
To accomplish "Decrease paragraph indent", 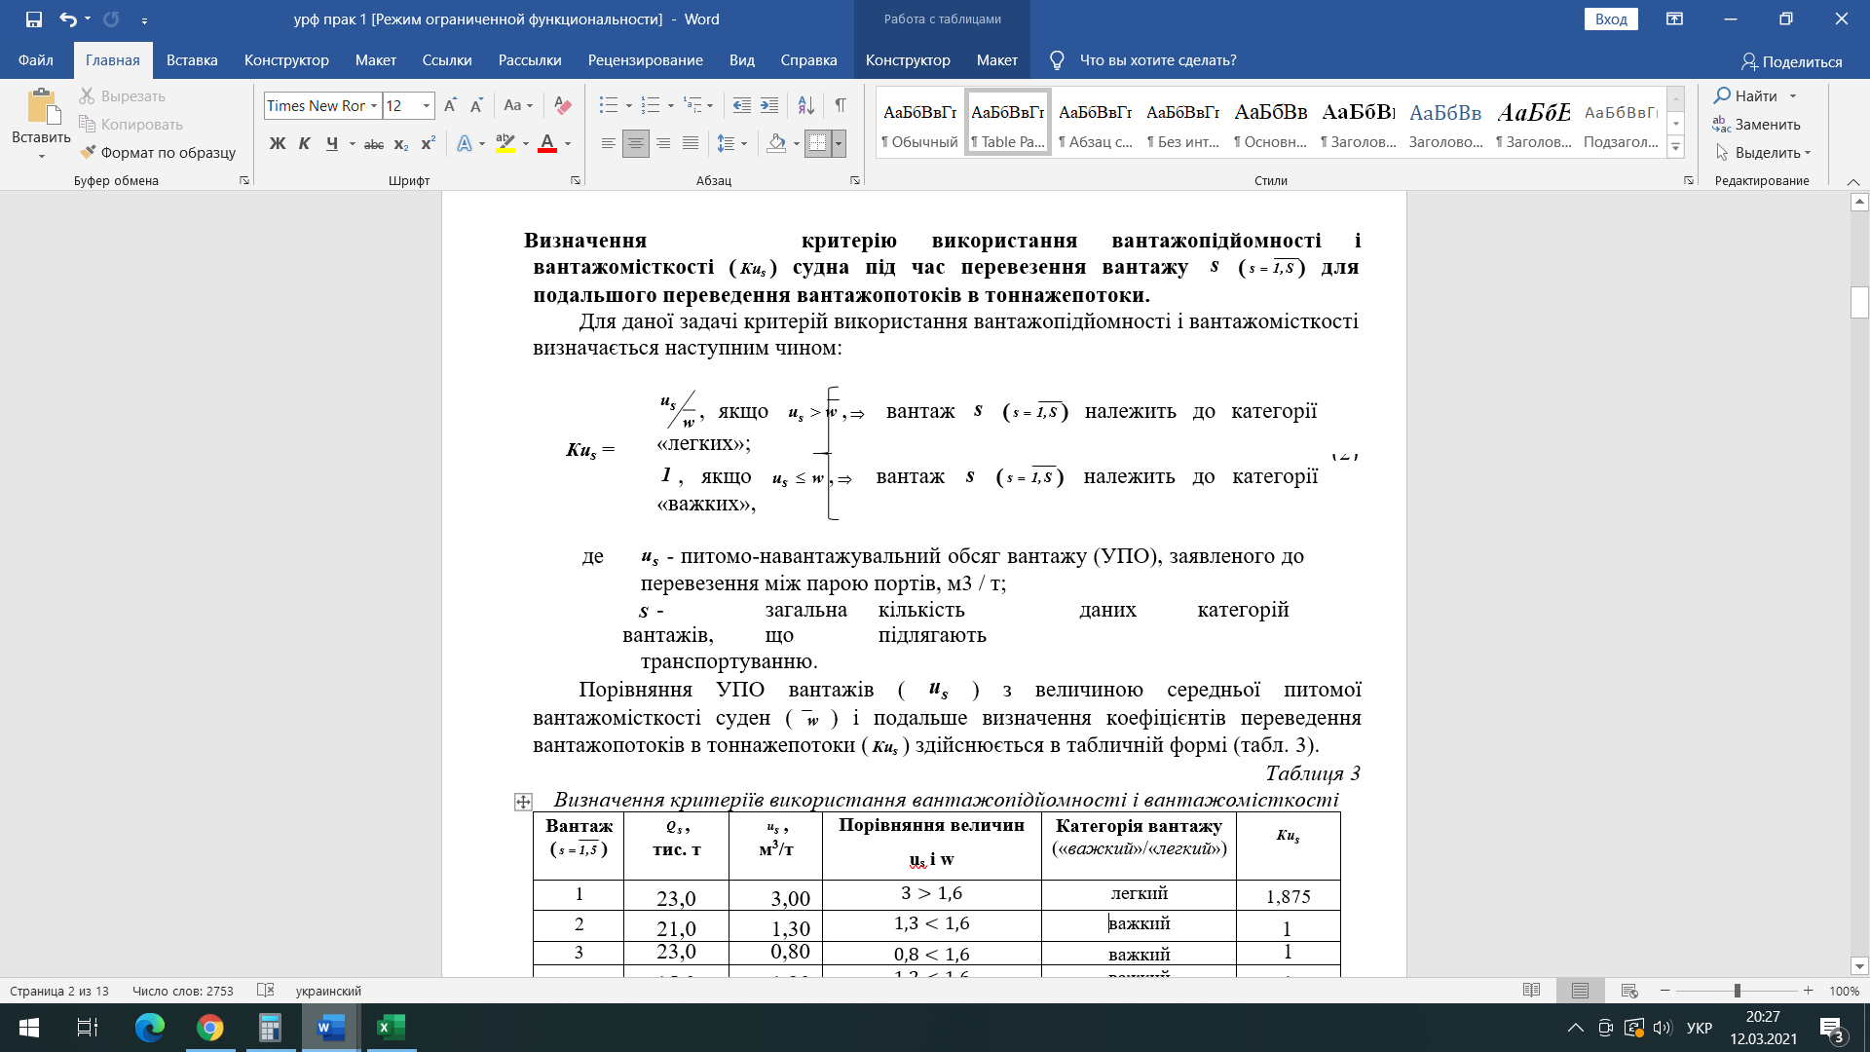I will pos(742,105).
